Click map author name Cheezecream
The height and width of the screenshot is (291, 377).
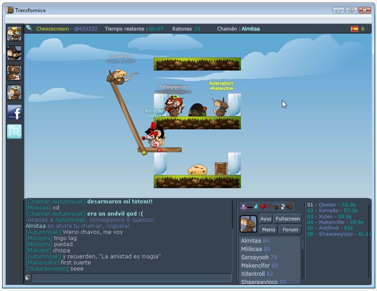tap(52, 29)
